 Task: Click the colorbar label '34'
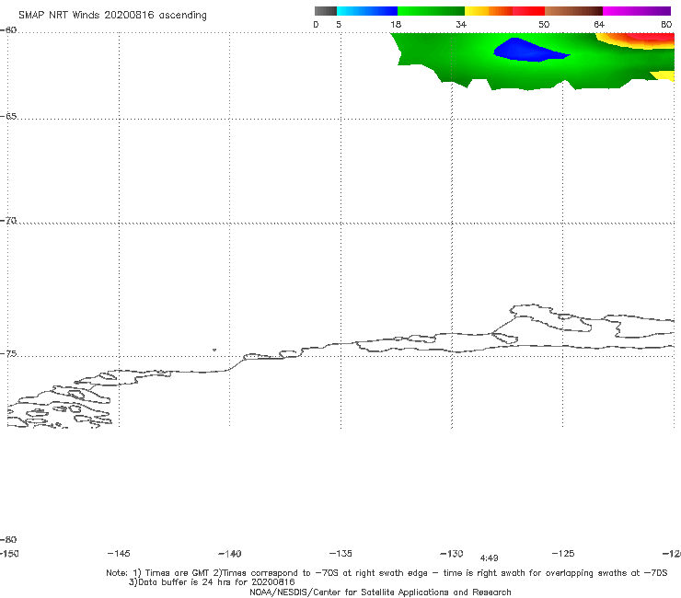pos(461,25)
